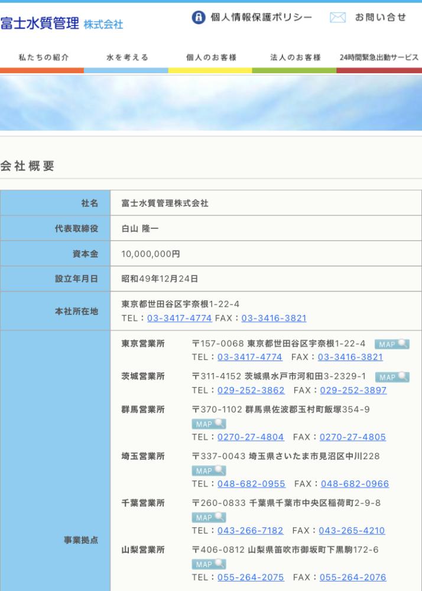This screenshot has height=591, width=422.
Task: Open MAP for the Tokyo office
Action: 391,344
